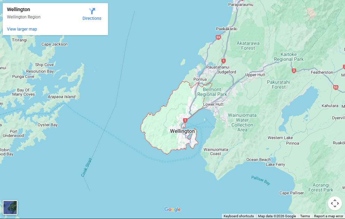Viewport: 345px width, 219px height.
Task: Open Keyboard shortcuts
Action: pyautogui.click(x=239, y=216)
